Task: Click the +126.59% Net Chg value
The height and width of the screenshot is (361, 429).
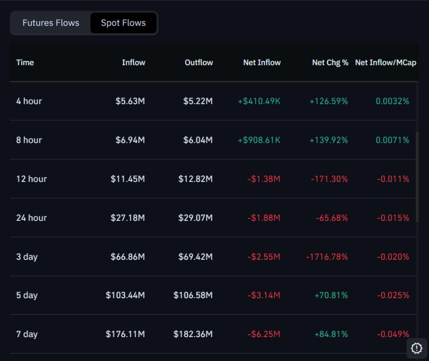Action: pyautogui.click(x=330, y=101)
